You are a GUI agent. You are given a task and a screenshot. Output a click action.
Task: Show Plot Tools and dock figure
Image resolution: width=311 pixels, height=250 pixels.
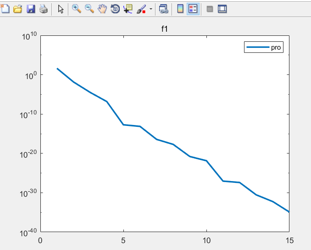pos(222,9)
